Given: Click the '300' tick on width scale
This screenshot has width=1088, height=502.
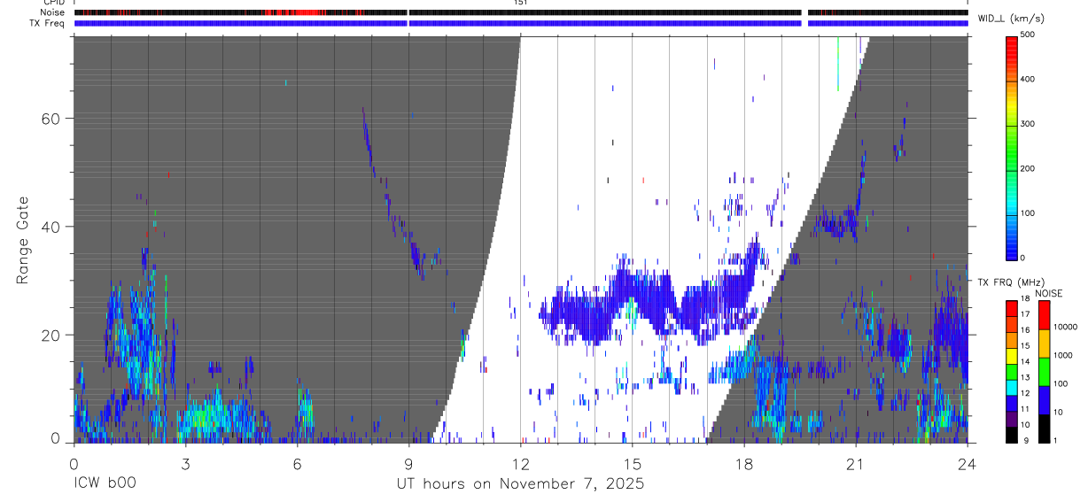Looking at the screenshot, I should pyautogui.click(x=1028, y=124).
